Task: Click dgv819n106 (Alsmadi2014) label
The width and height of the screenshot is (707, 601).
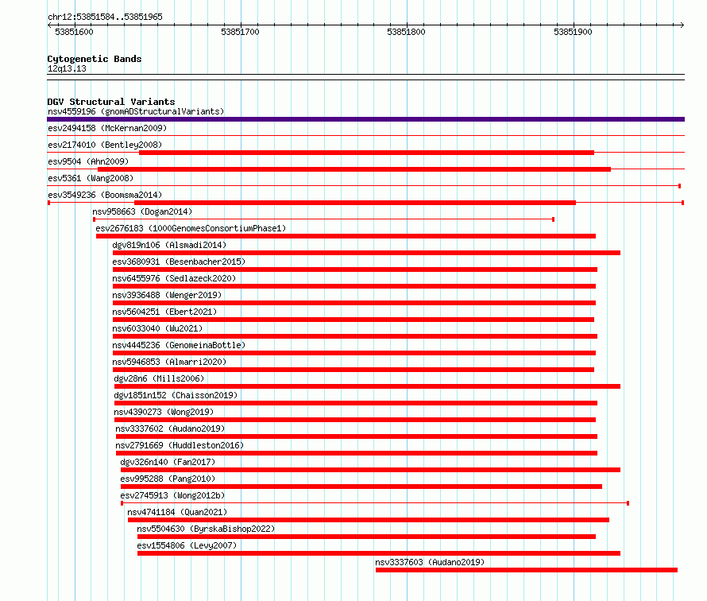Action: (x=169, y=245)
